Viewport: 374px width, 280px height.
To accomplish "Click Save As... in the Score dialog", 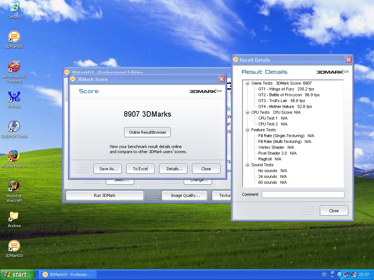I will pyautogui.click(x=108, y=169).
